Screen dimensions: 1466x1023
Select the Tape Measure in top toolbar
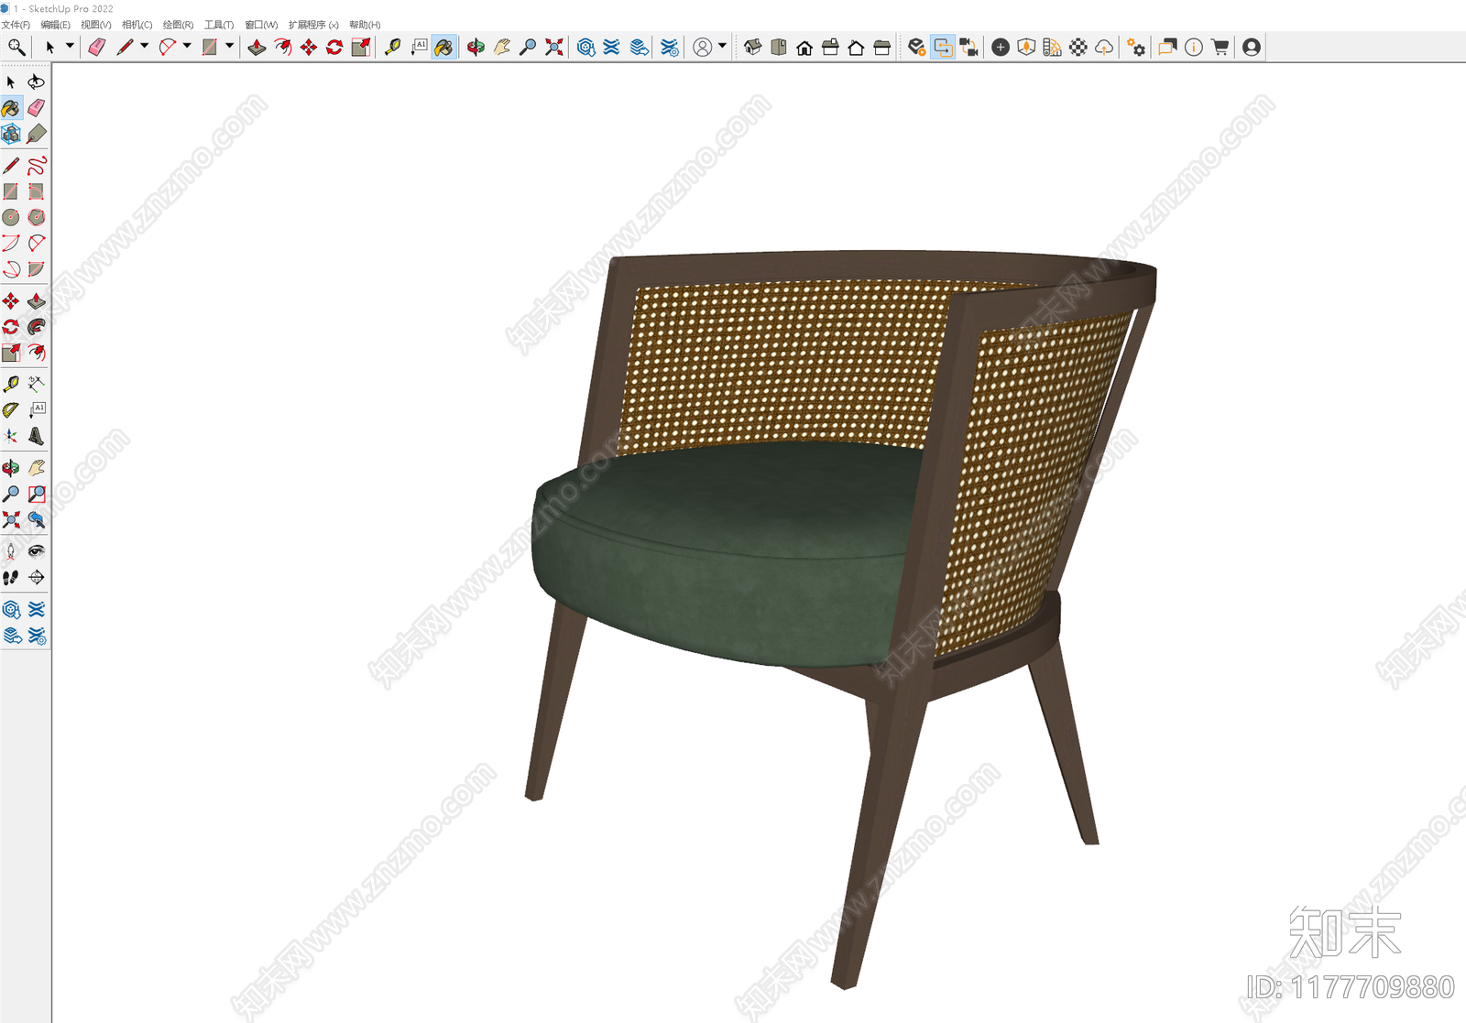click(x=392, y=47)
